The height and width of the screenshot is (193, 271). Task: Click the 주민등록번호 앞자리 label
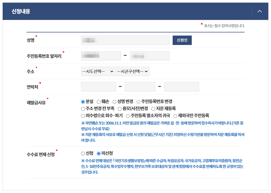tap(44, 56)
